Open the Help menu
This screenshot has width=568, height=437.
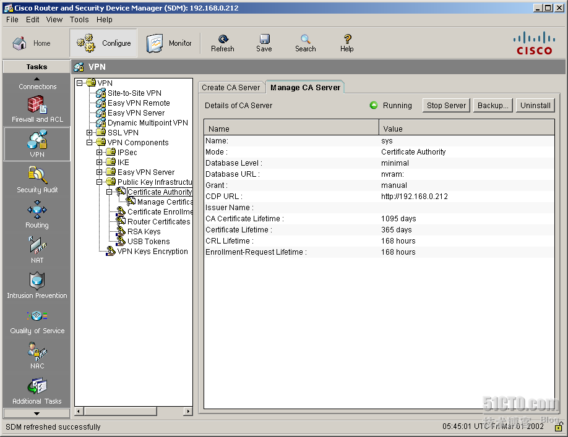click(x=105, y=20)
